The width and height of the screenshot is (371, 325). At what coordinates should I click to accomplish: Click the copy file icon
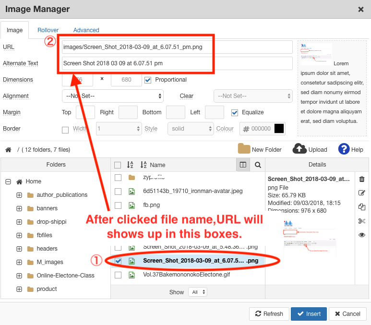point(362,207)
